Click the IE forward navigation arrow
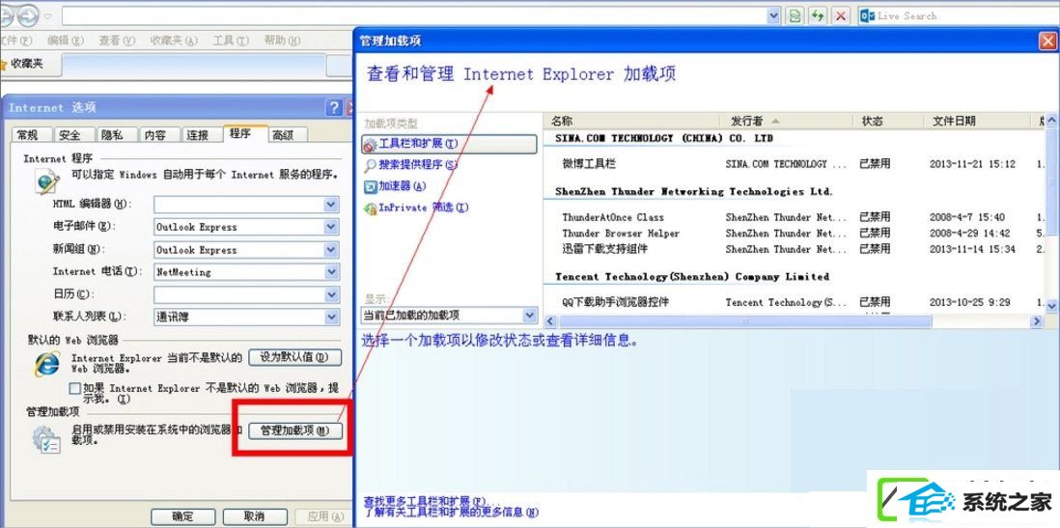The image size is (1060, 528). (27, 15)
